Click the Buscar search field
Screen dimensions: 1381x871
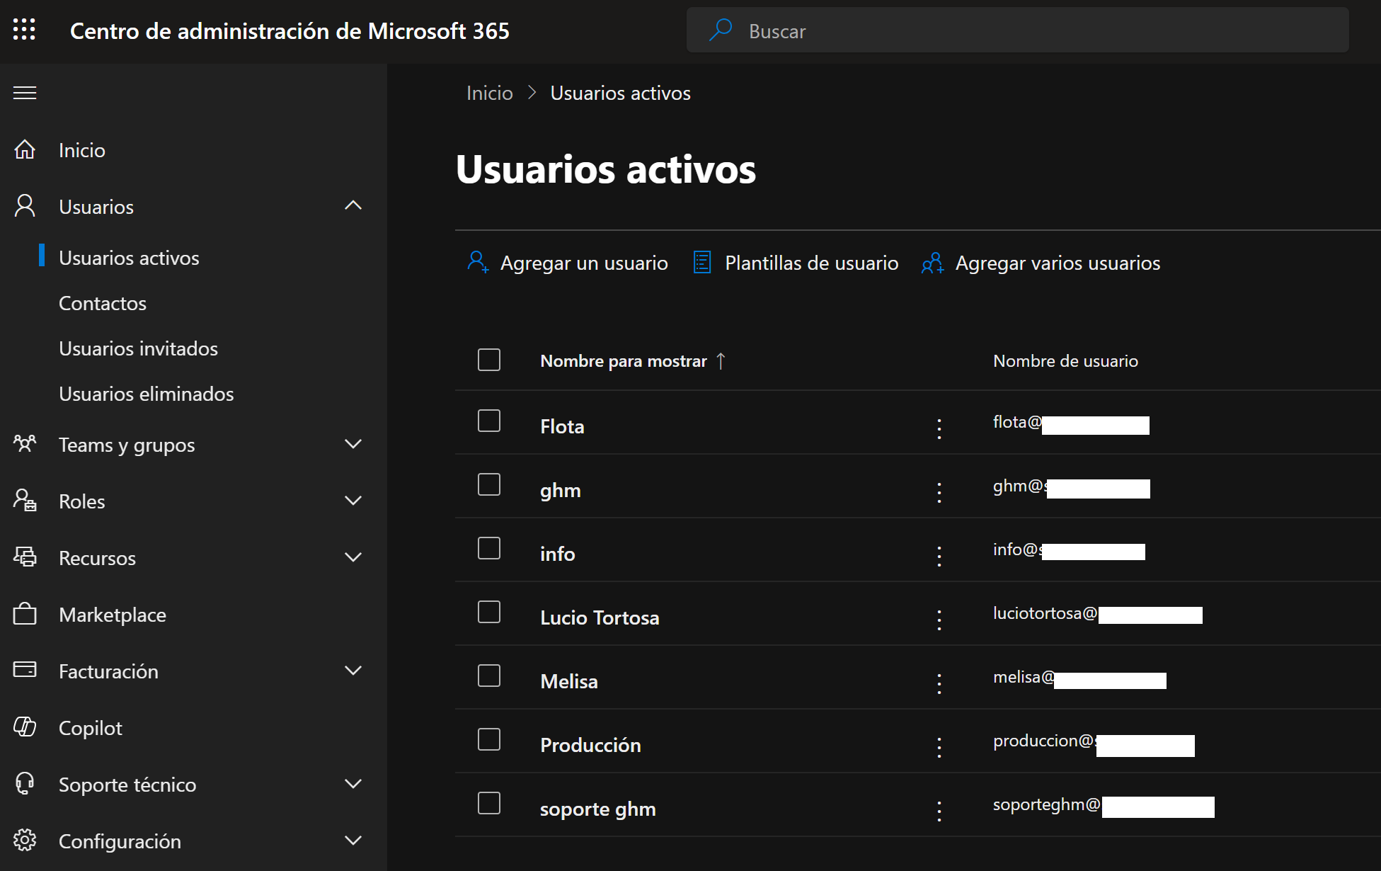(1017, 30)
